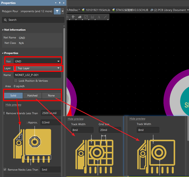
Task: Switch to the STM32 V2.0.SCHLIB tab
Action: pyautogui.click(x=130, y=10)
